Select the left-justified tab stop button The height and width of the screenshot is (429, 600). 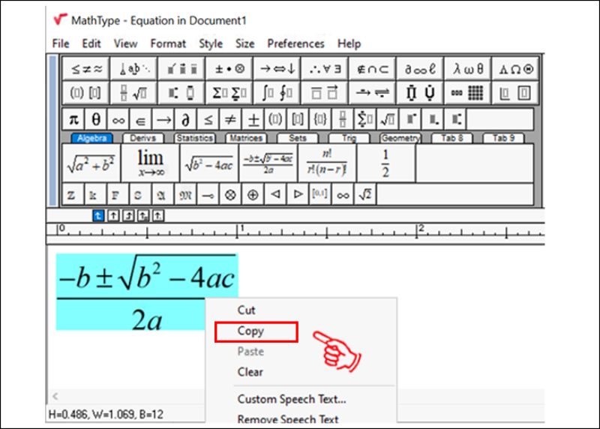(98, 216)
